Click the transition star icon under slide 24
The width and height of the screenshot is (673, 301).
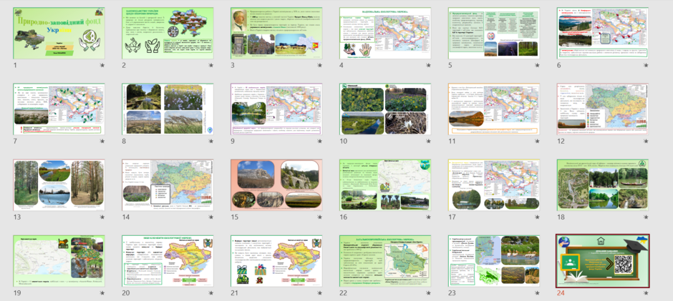(x=646, y=293)
